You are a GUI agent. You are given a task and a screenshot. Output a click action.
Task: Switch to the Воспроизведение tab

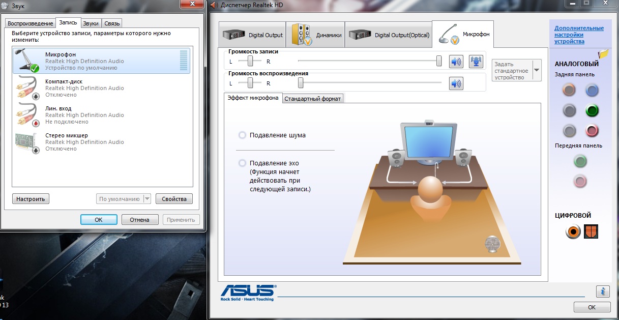pyautogui.click(x=30, y=23)
